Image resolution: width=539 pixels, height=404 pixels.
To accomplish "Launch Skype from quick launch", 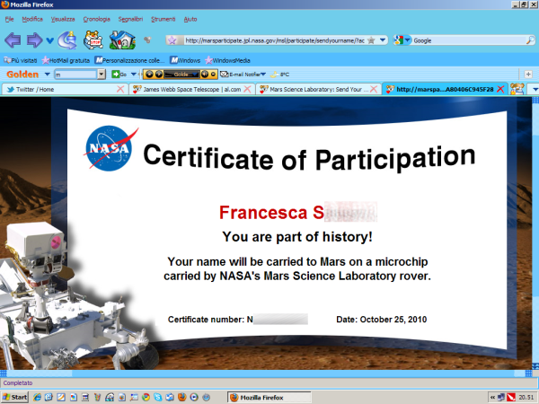I will tap(158, 398).
